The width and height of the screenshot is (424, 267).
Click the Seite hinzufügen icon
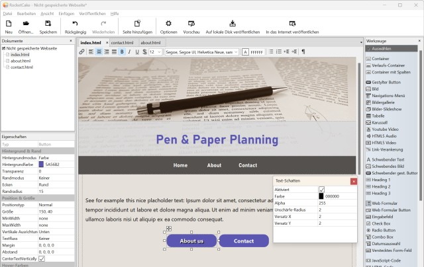(x=136, y=24)
